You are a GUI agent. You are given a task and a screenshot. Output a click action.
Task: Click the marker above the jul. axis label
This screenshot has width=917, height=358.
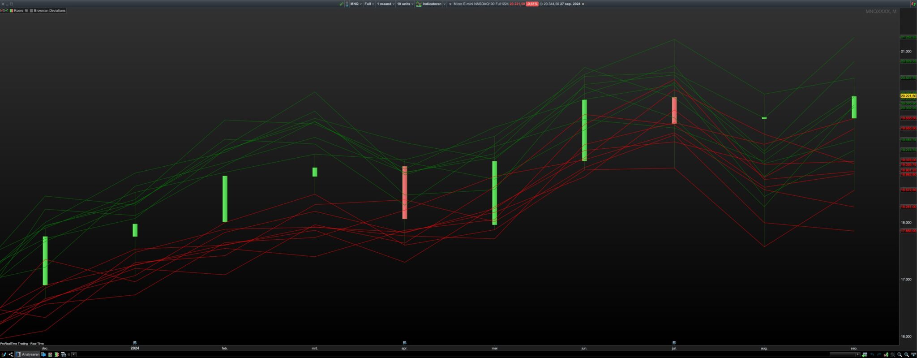point(674,343)
